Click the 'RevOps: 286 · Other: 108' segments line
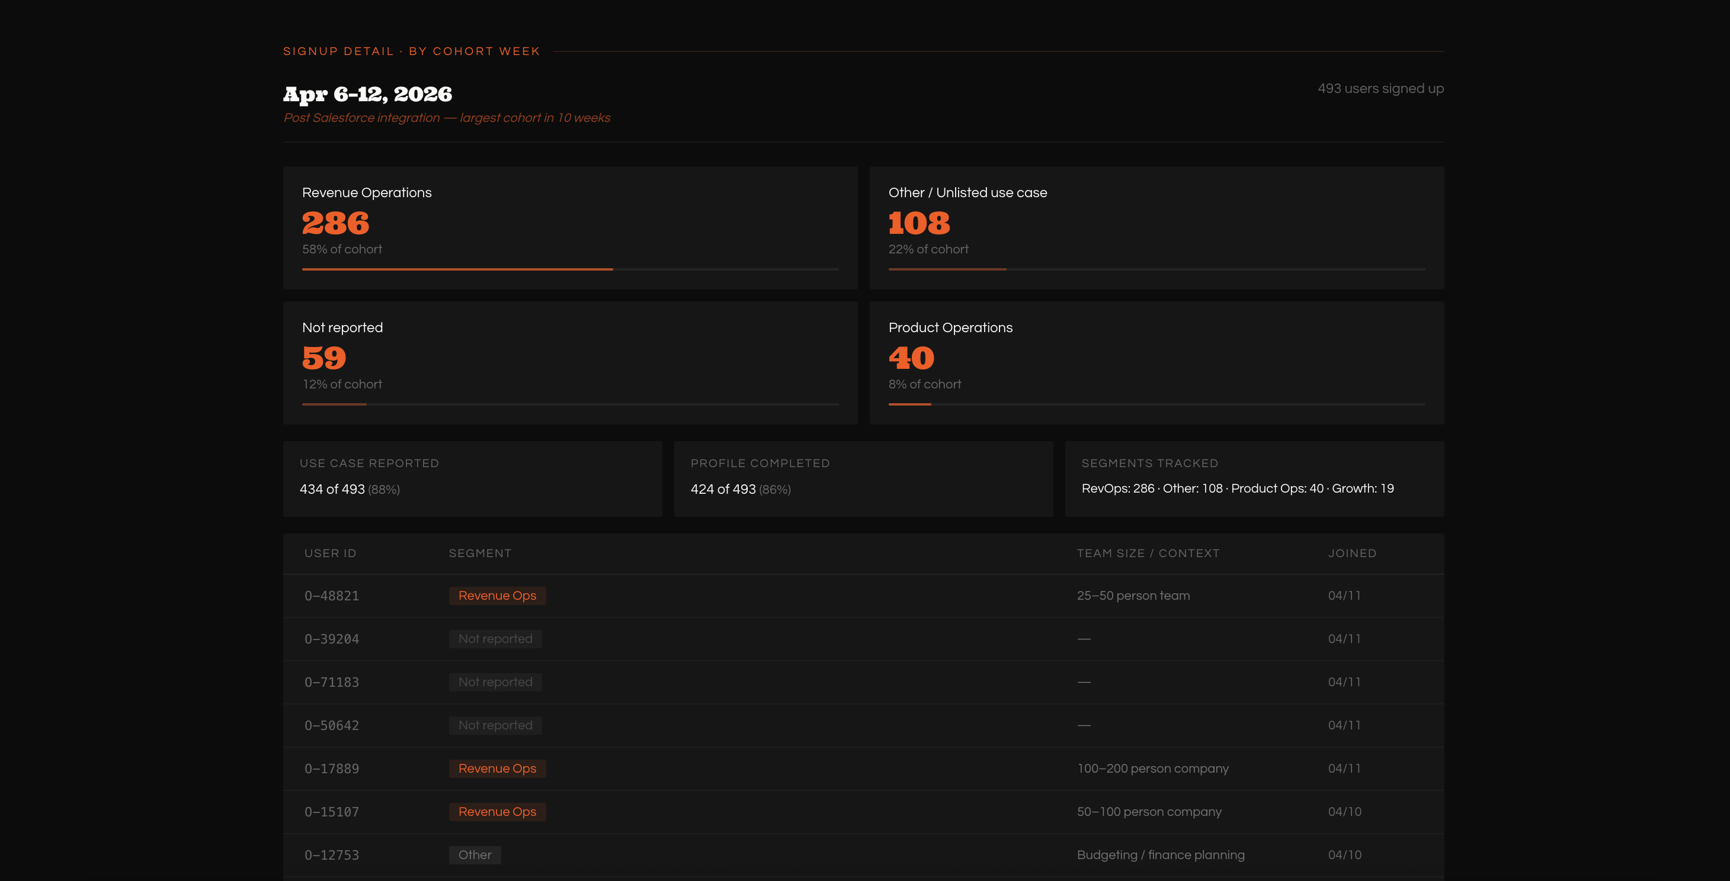1730x881 pixels. click(1238, 488)
